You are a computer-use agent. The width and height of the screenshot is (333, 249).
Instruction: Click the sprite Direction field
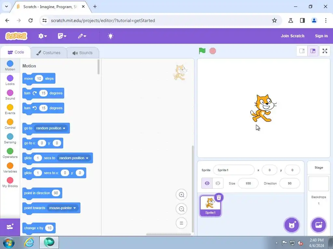[290, 184]
